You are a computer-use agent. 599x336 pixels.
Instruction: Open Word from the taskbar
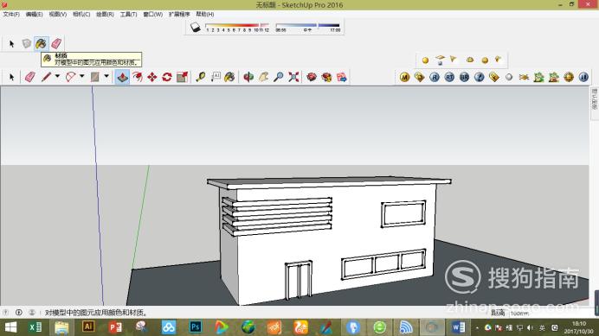[x=459, y=327]
